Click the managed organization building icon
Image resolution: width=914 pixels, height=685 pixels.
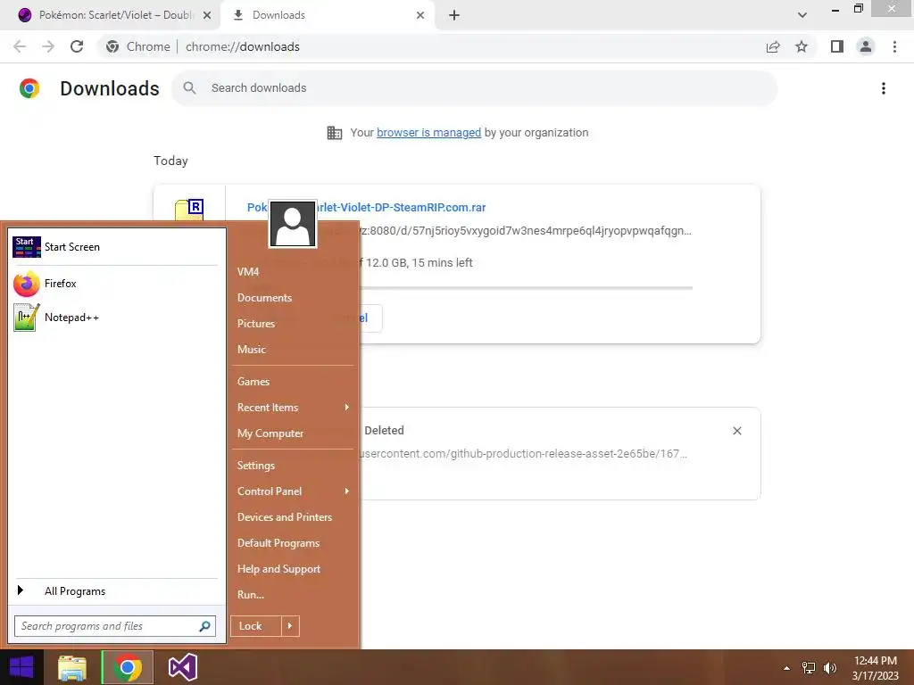335,133
